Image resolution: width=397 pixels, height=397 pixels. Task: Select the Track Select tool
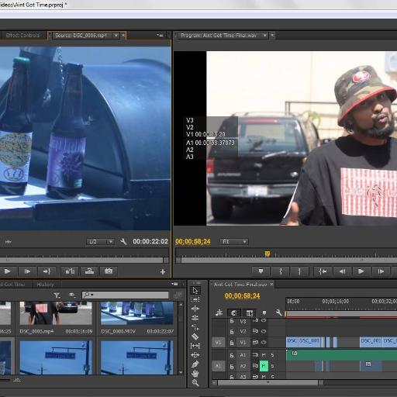[x=195, y=299]
